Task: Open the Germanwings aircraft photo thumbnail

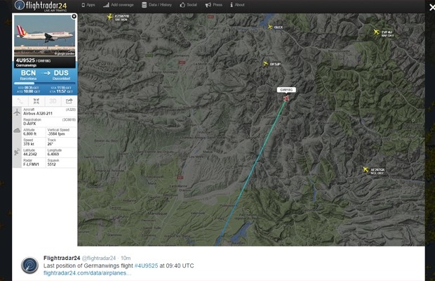Action: (x=45, y=35)
